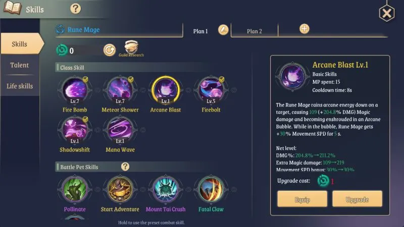Choose the Start Adventure pet skill
Viewport: 404px width, 227px height.
(x=120, y=189)
